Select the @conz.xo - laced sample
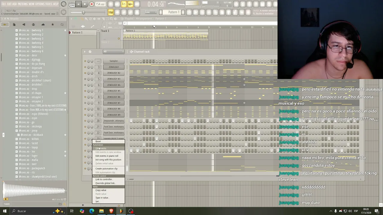Image resolution: width=383 pixels, height=215 pixels. click(x=28, y=143)
